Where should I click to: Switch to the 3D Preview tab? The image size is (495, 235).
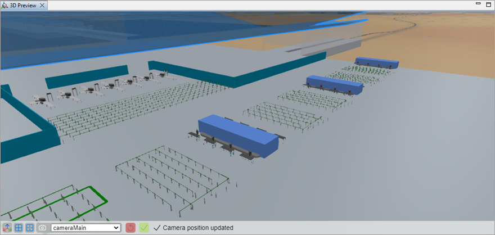(21, 4)
